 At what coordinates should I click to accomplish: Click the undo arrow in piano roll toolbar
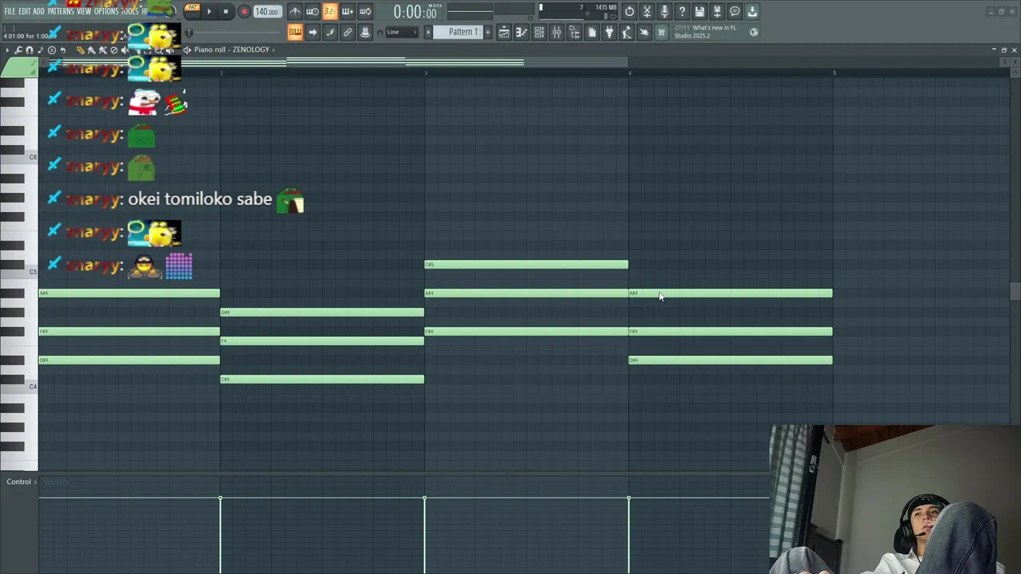pyautogui.click(x=63, y=50)
